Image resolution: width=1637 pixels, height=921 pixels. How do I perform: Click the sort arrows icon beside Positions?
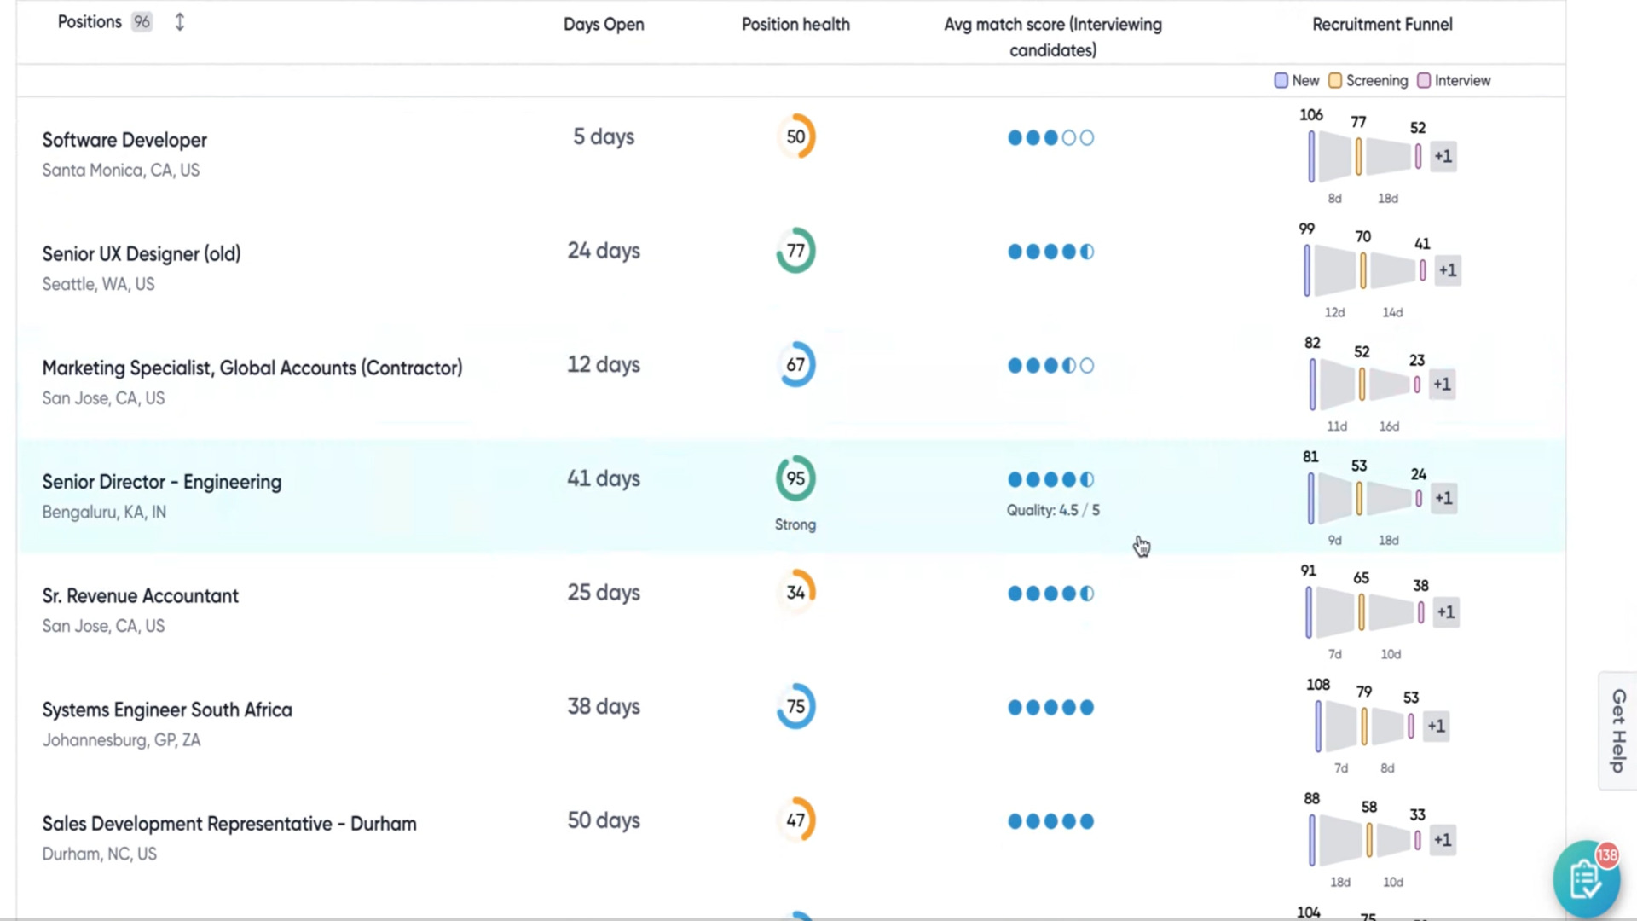coord(180,21)
